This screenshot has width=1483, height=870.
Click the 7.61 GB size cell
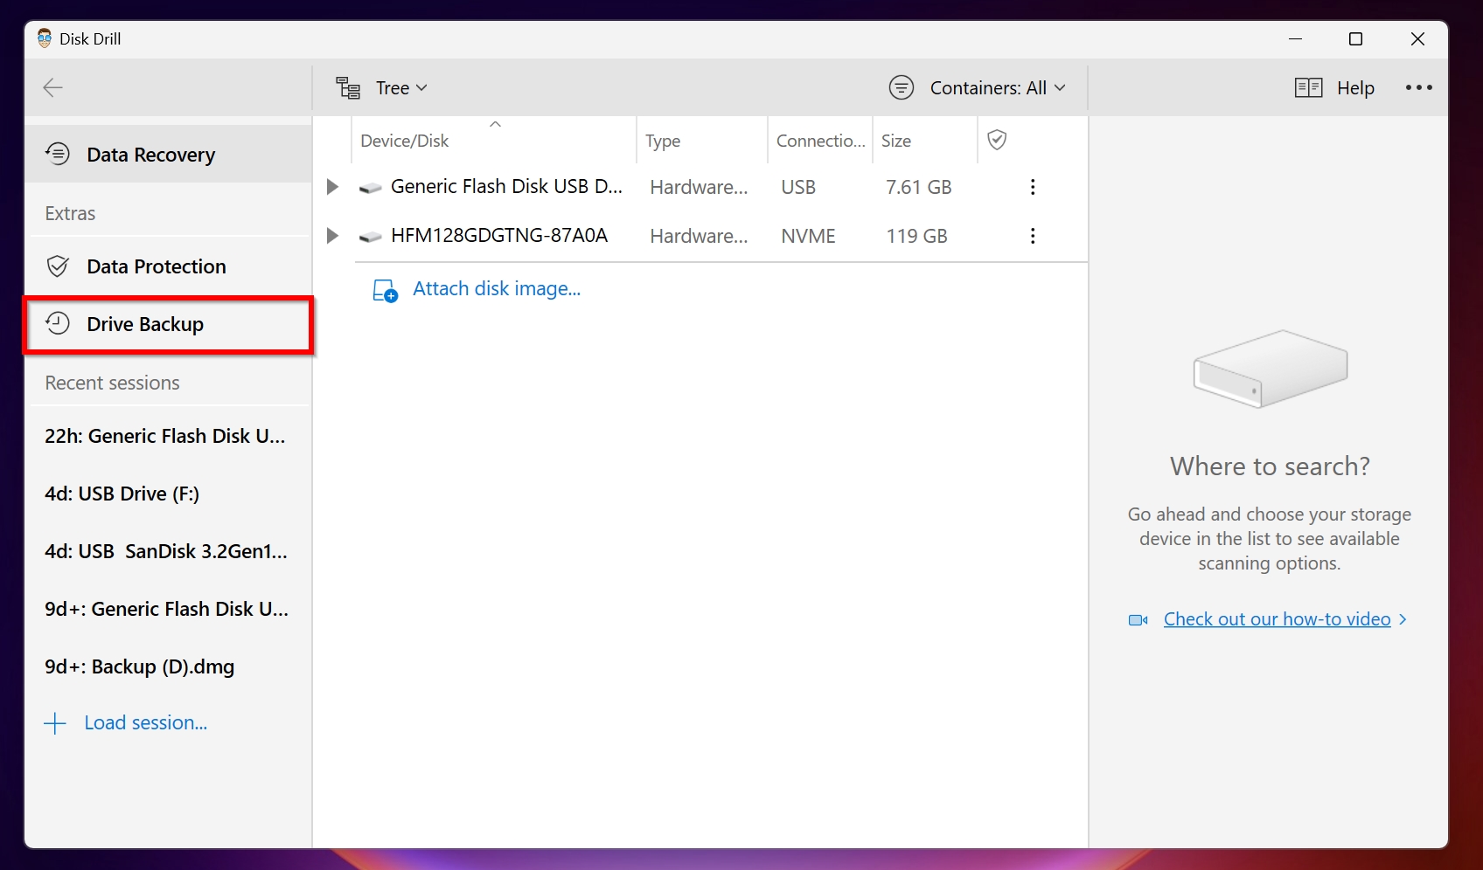coord(918,187)
